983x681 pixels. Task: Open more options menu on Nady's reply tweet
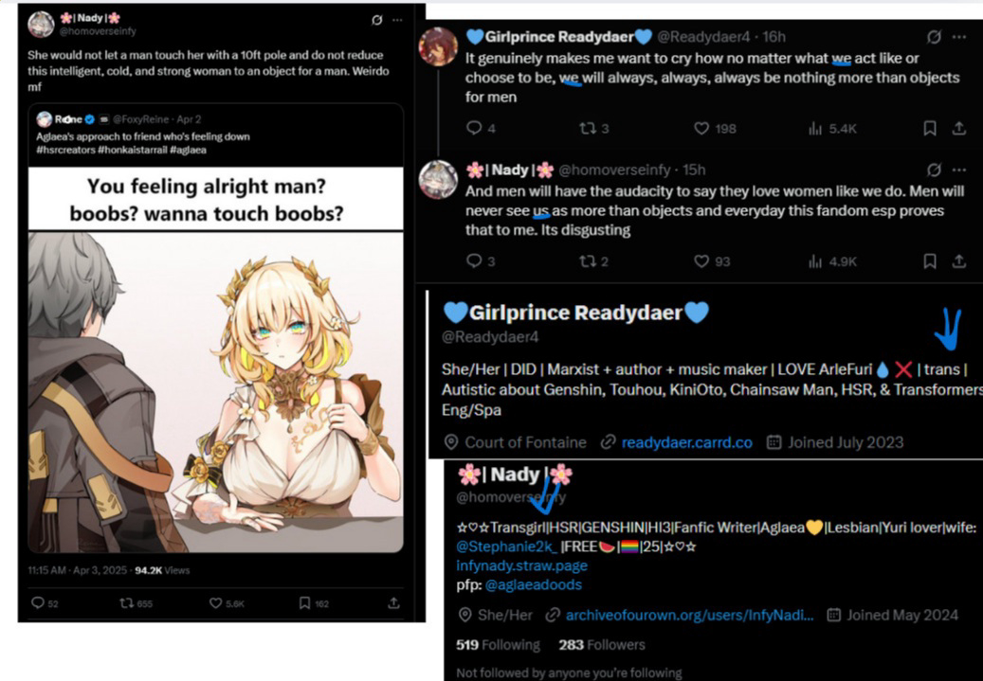959,170
